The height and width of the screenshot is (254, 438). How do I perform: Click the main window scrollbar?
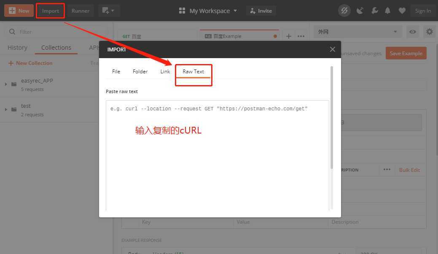pyautogui.click(x=437, y=99)
